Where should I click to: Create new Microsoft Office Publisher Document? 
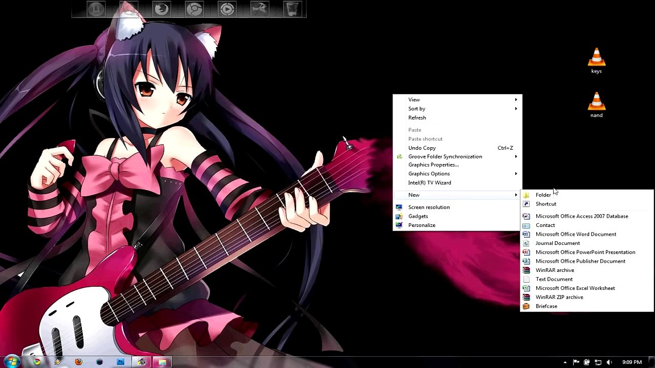[587, 261]
